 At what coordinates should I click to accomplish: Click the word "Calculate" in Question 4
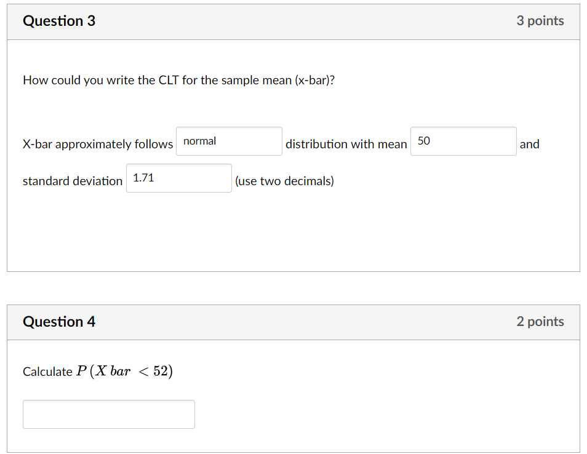[47, 372]
